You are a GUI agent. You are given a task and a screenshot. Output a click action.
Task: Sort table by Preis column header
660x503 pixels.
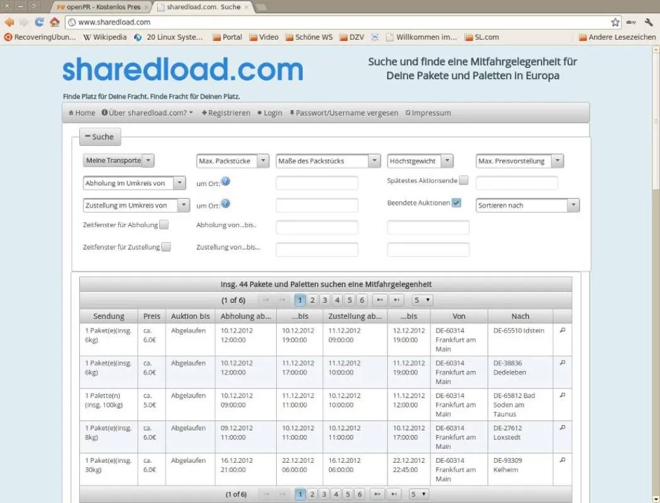(x=152, y=316)
